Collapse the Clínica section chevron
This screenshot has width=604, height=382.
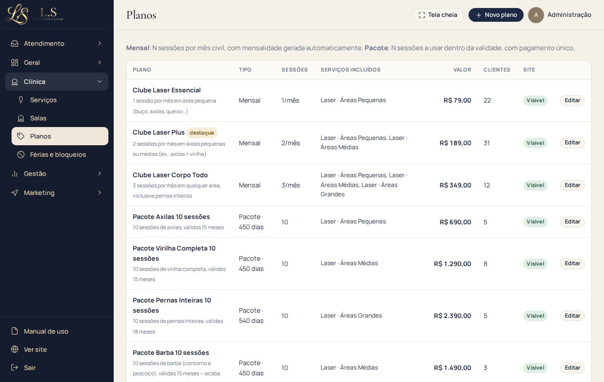[99, 82]
